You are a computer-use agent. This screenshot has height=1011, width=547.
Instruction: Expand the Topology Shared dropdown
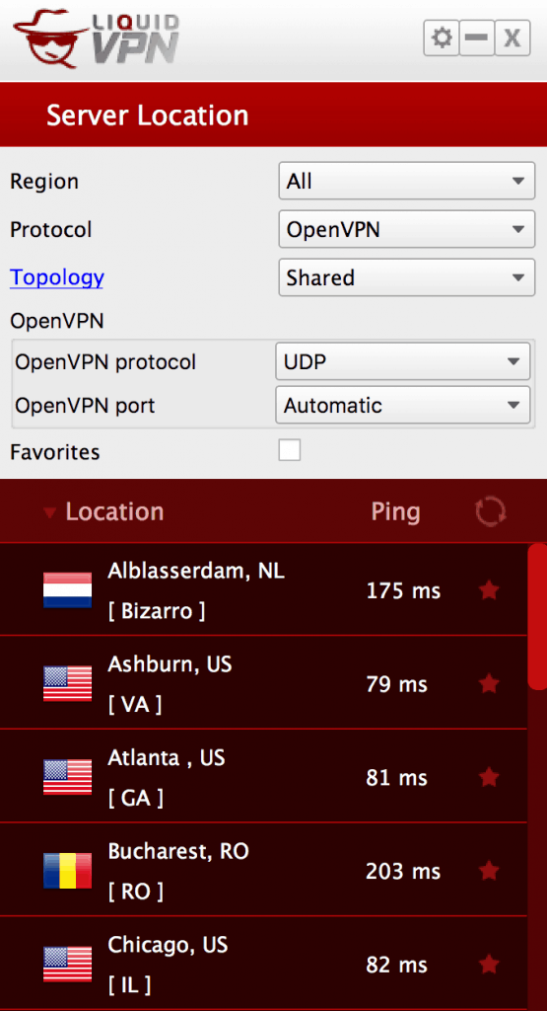(x=407, y=277)
